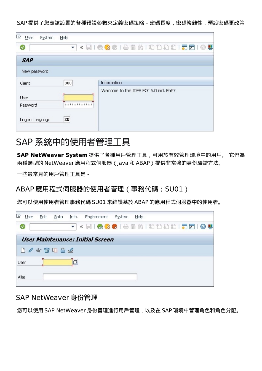Open the window menu icon left of User on the logon screen
This screenshot has width=262, height=371.
tap(19, 37)
